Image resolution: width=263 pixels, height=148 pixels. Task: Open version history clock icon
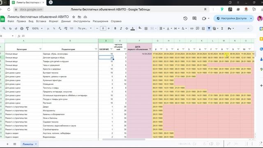pos(185,18)
